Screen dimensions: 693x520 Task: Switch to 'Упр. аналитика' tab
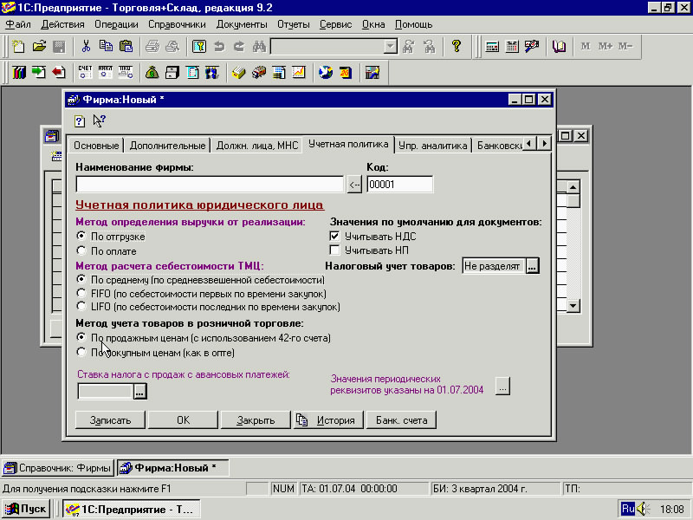pyautogui.click(x=432, y=146)
